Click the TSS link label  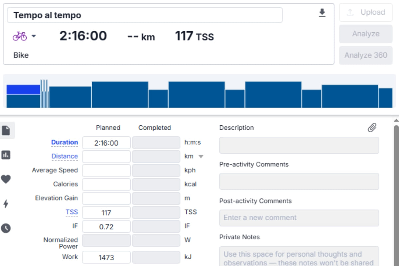click(x=72, y=212)
